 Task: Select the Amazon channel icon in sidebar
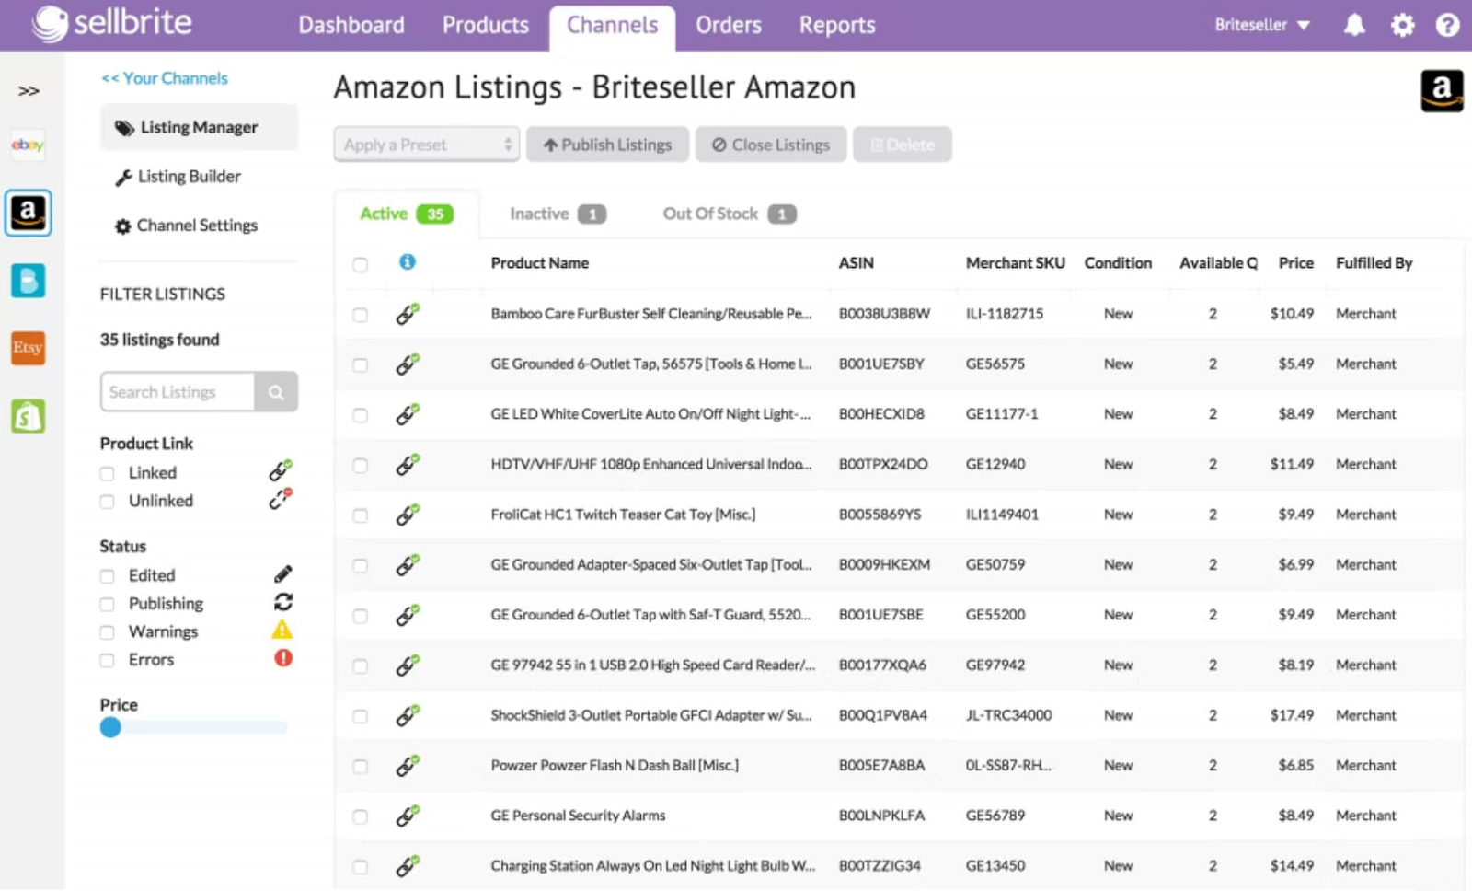(28, 214)
